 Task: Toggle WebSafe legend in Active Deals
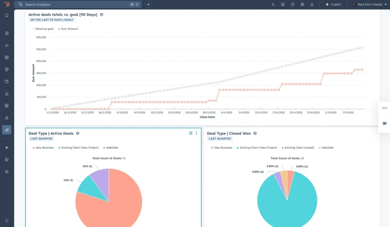pos(110,148)
